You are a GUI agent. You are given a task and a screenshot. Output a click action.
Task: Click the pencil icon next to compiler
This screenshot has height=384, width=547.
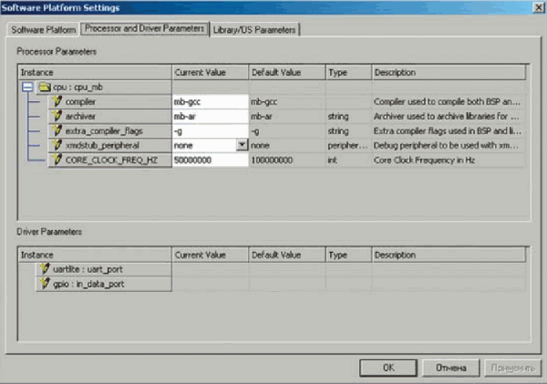click(57, 102)
